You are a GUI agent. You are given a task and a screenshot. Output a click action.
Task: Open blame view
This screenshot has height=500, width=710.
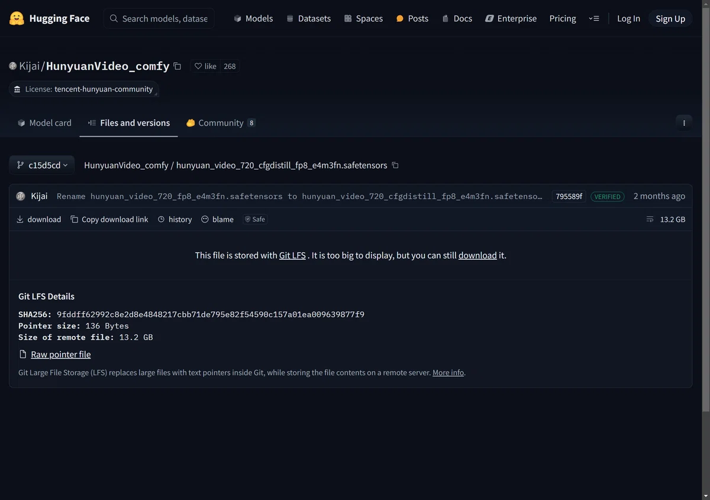pyautogui.click(x=217, y=220)
